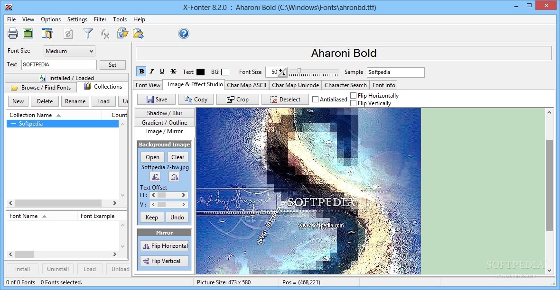Open the settings tools icon in toolbar

point(47,34)
